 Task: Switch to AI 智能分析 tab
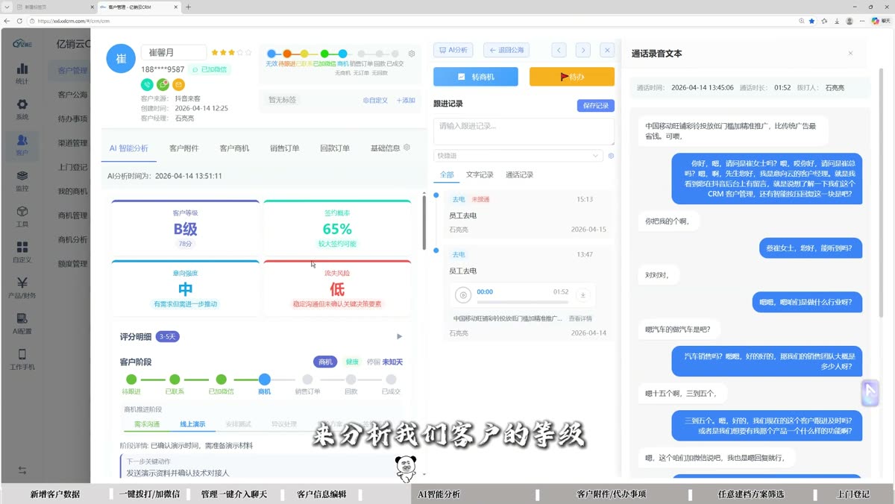tap(128, 148)
